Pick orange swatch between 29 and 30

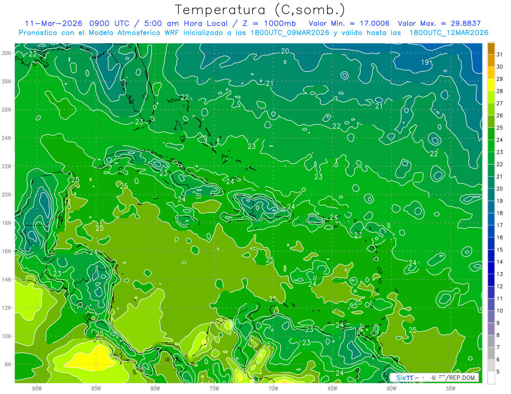click(x=491, y=73)
